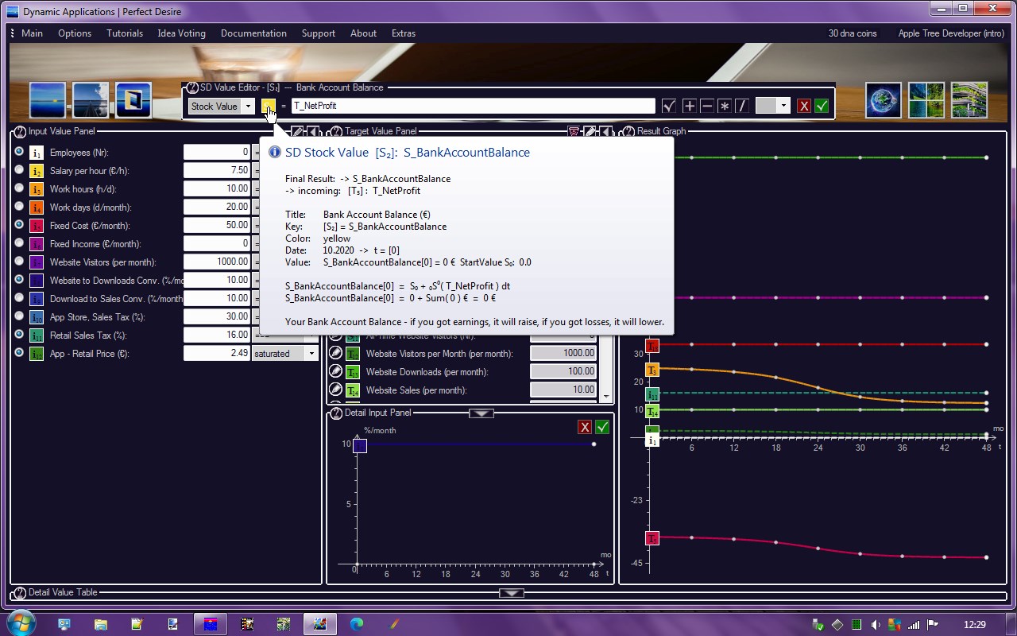
Task: Select the Salary per hour radio button
Action: (x=19, y=169)
